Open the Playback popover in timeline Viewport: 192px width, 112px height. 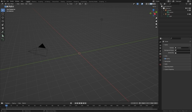point(8,103)
